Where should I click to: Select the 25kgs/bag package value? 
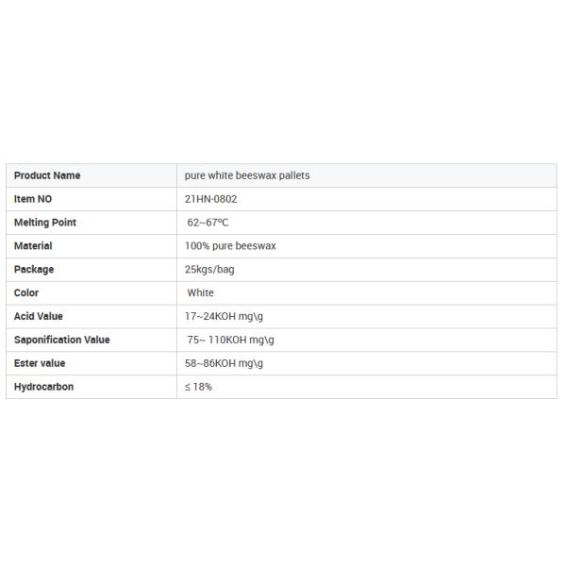pos(209,270)
